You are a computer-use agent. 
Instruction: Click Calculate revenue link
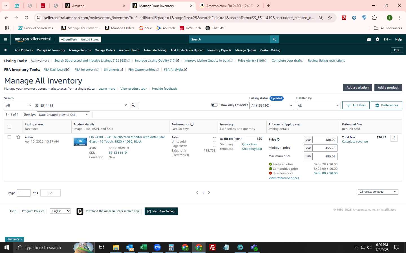(x=355, y=141)
